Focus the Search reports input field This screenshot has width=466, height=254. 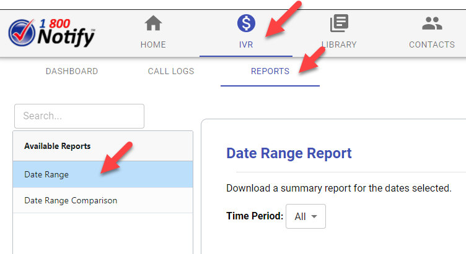79,116
